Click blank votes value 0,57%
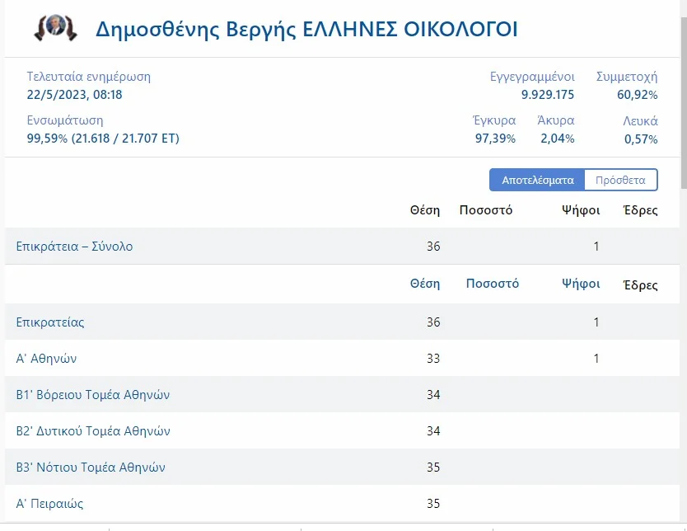Image resolution: width=687 pixels, height=531 pixels. tap(641, 139)
